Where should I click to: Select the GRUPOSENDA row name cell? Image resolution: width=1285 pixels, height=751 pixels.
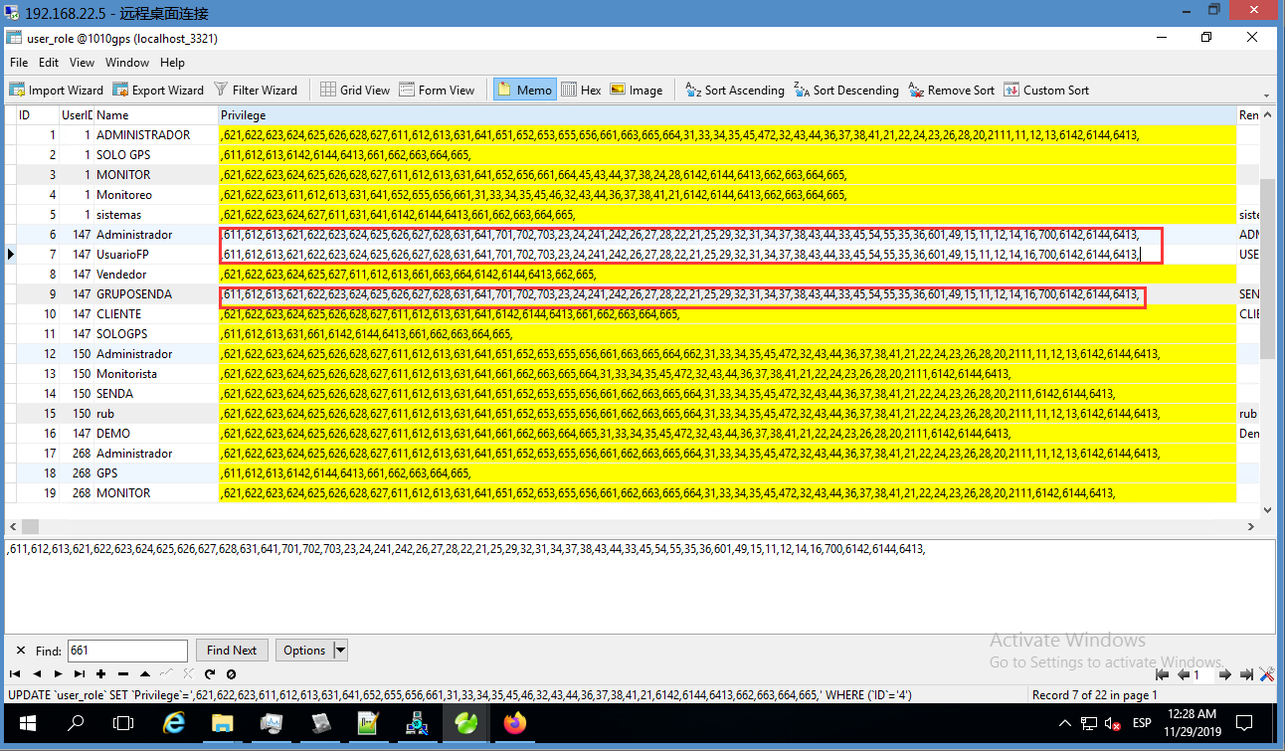[x=156, y=294]
